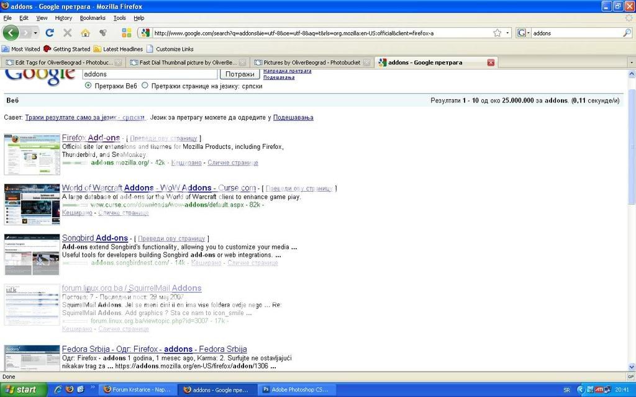Click the search magnifier icon in search bar
This screenshot has width=636, height=397.
point(627,33)
